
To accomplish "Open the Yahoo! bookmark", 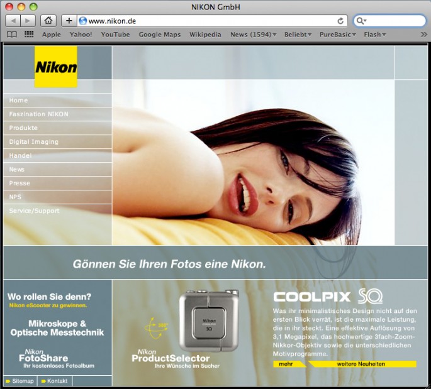I will point(81,35).
